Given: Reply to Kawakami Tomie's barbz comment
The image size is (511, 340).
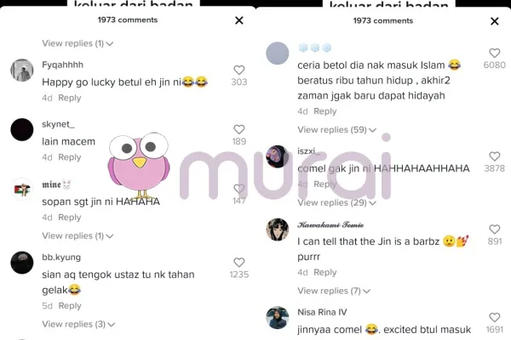Looking at the screenshot, I should pyautogui.click(x=325, y=272).
